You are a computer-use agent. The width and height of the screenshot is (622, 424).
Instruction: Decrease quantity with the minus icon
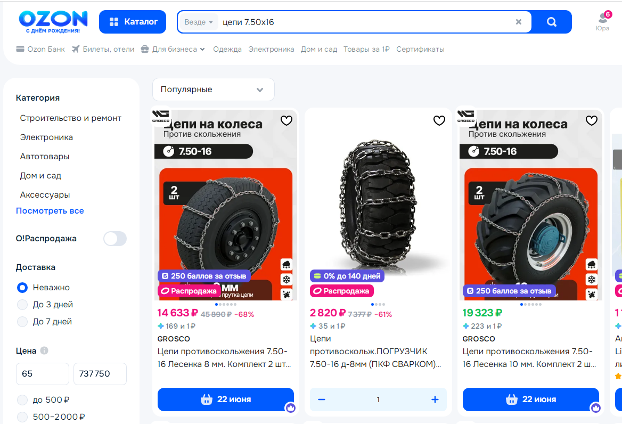[322, 399]
